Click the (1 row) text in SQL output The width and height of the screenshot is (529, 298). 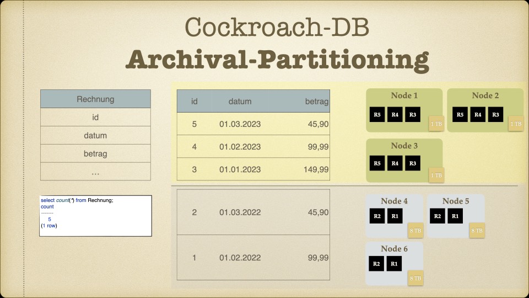[49, 225]
